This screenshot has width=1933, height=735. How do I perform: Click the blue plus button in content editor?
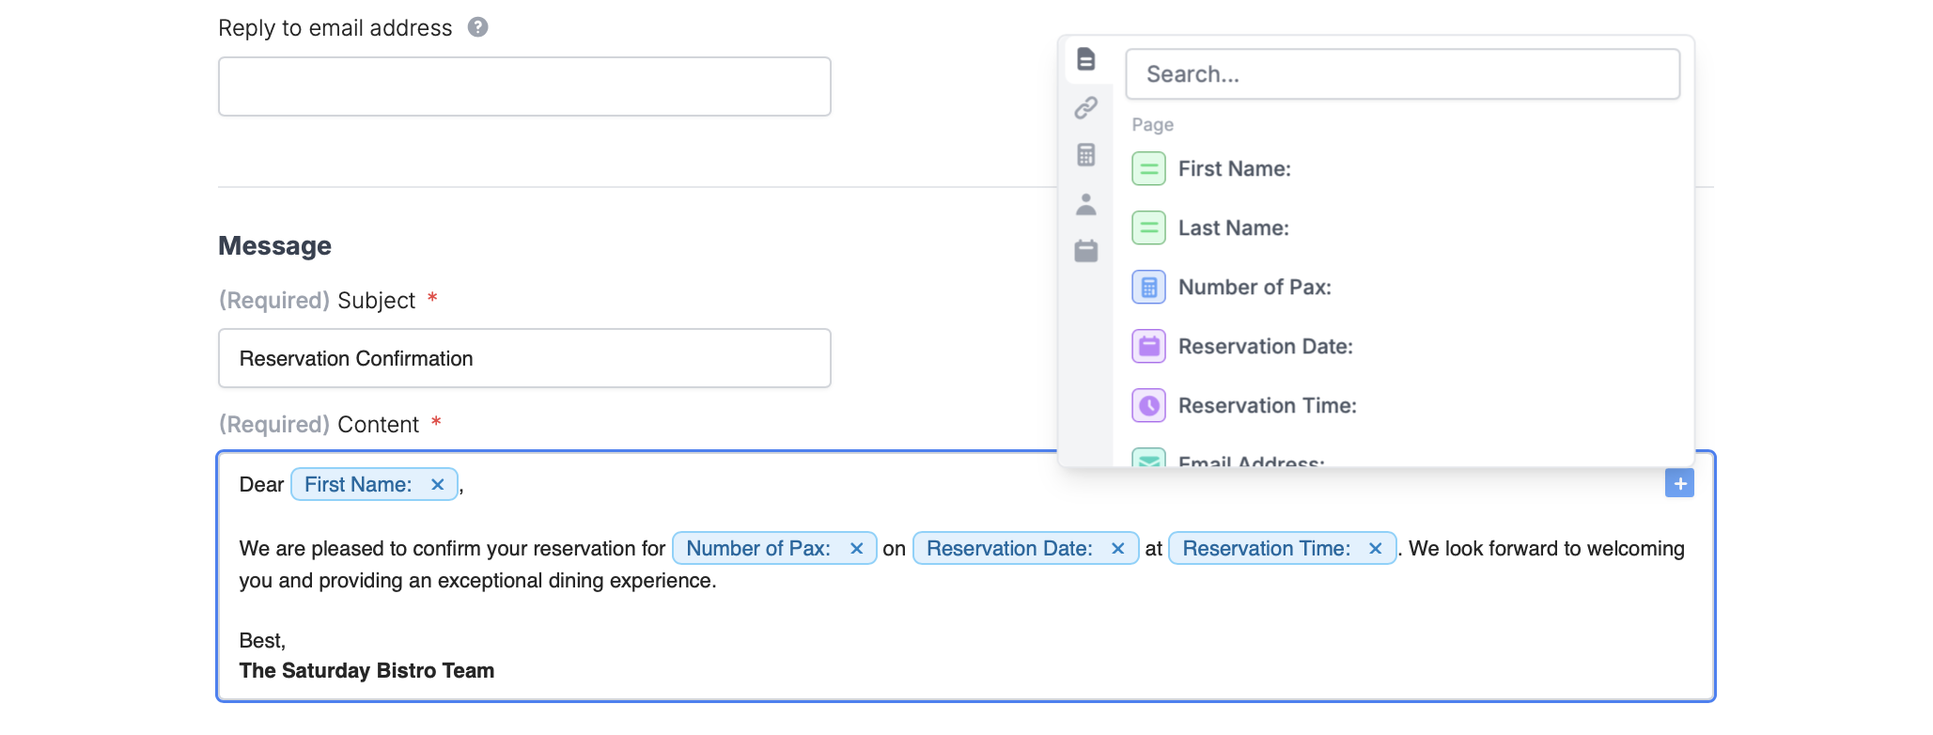coord(1679,483)
